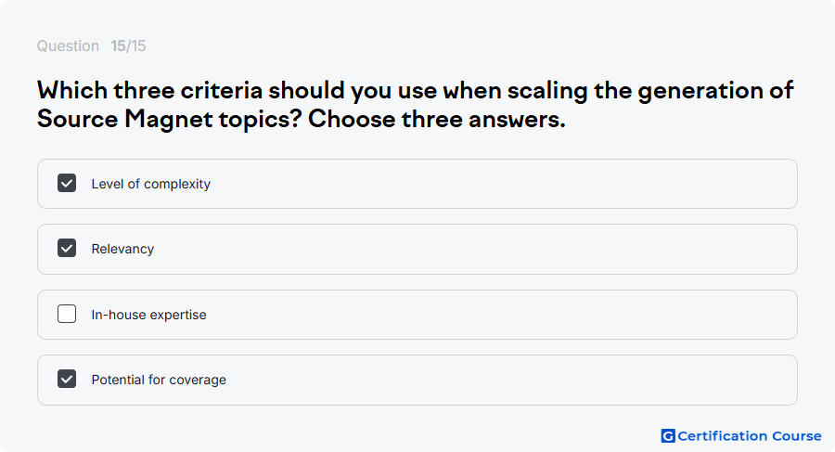This screenshot has width=835, height=452.
Task: Click the 'Source Magnet topics?' heading text
Action: click(170, 119)
